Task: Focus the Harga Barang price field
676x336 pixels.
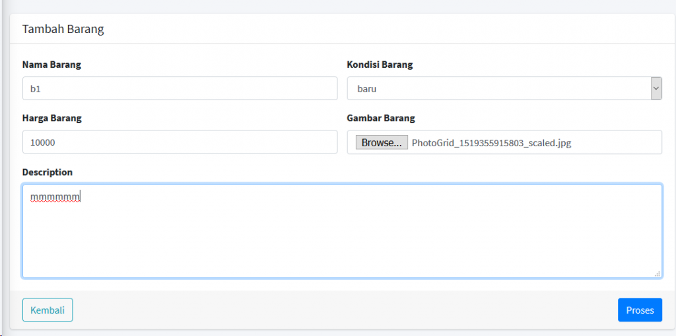Action: click(180, 142)
